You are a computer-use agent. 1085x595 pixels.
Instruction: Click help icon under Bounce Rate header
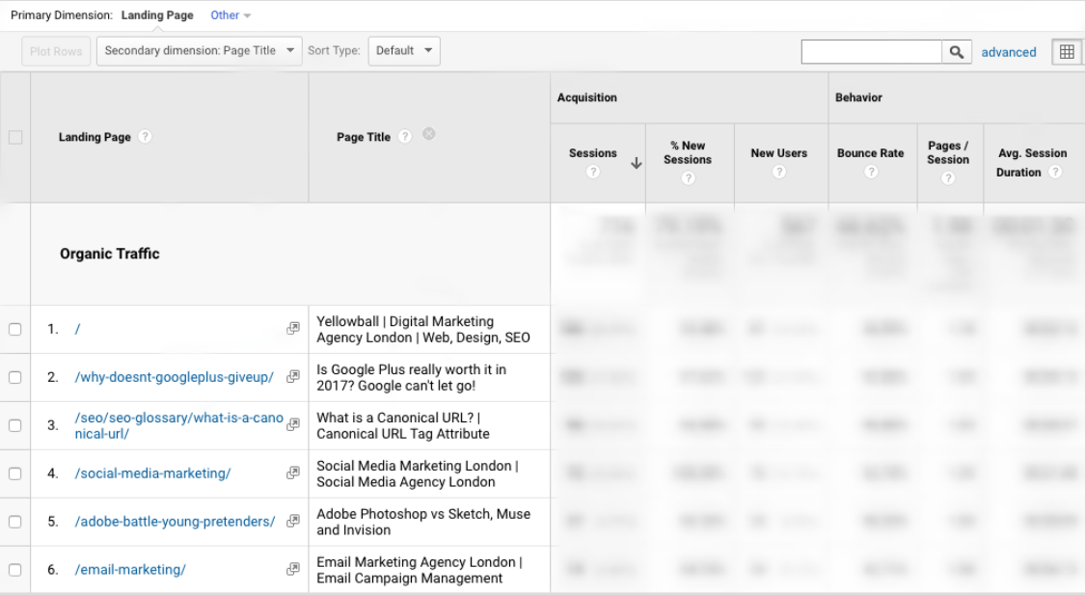point(870,173)
